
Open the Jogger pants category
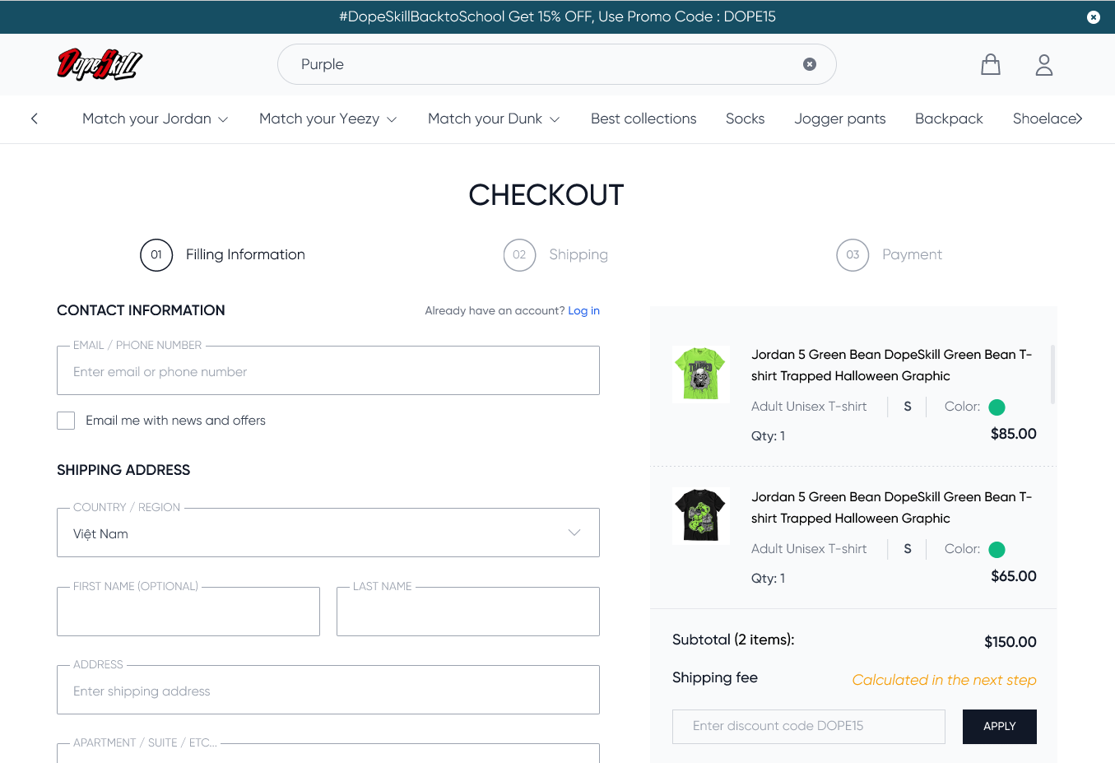click(x=839, y=119)
